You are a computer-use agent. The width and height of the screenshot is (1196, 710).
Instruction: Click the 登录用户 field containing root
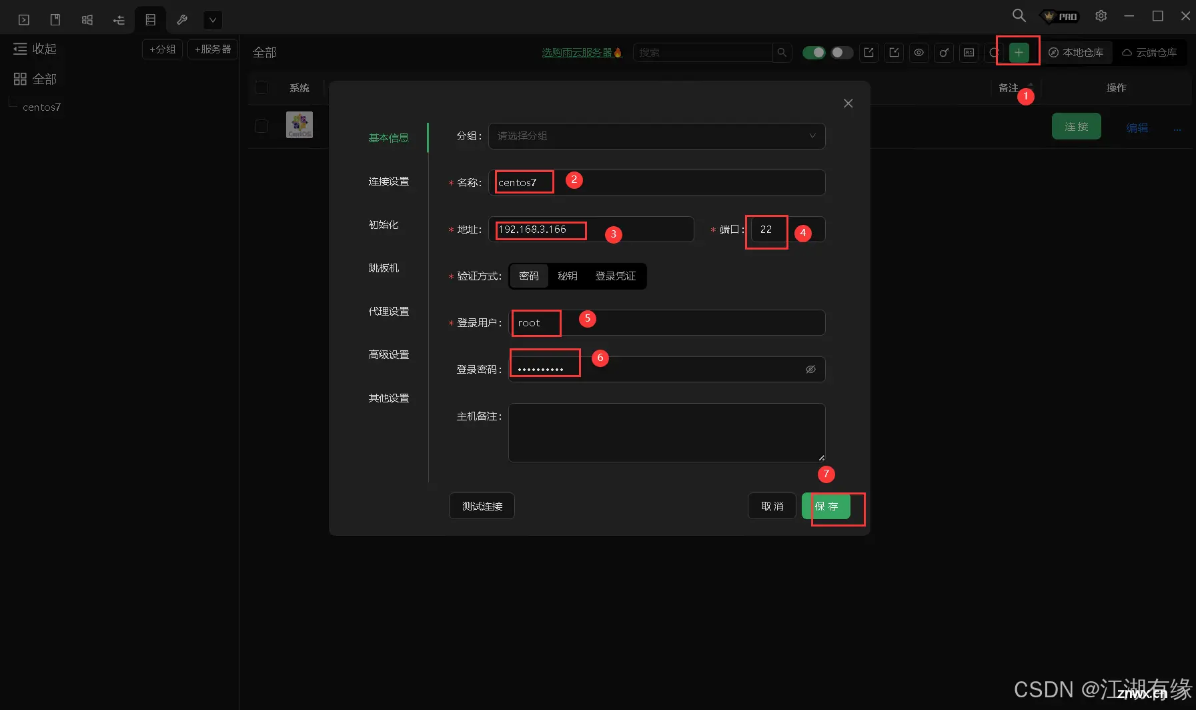click(666, 323)
